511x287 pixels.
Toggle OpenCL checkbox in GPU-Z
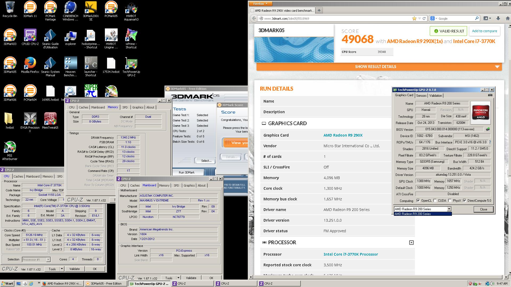(x=418, y=201)
